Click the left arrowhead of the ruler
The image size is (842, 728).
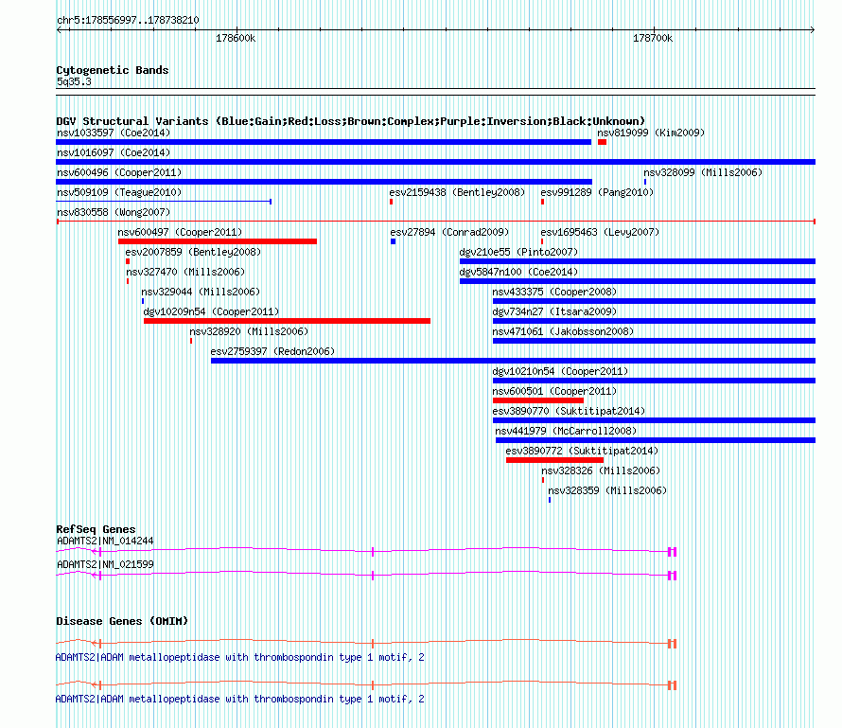[59, 30]
